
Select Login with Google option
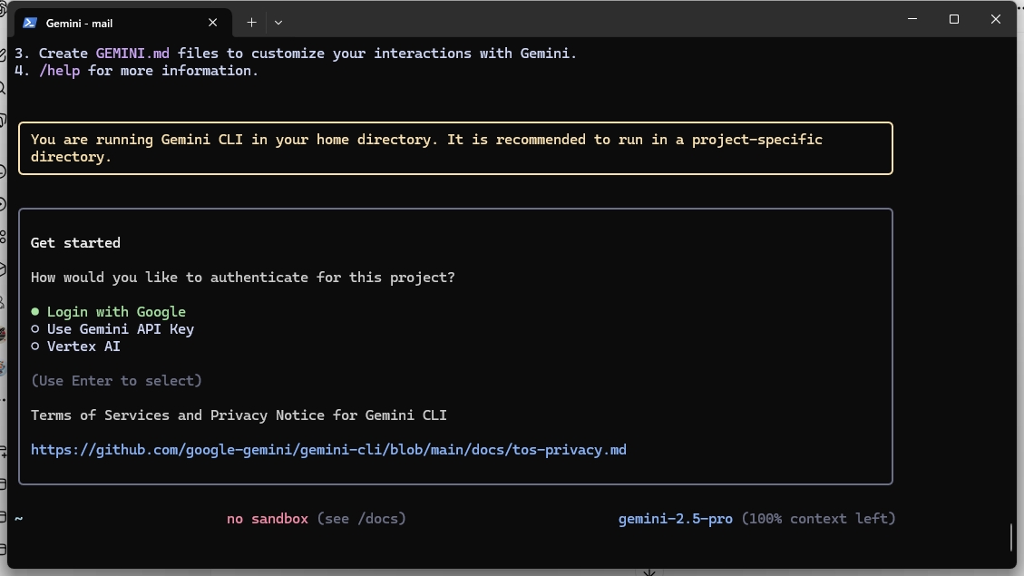pos(116,312)
